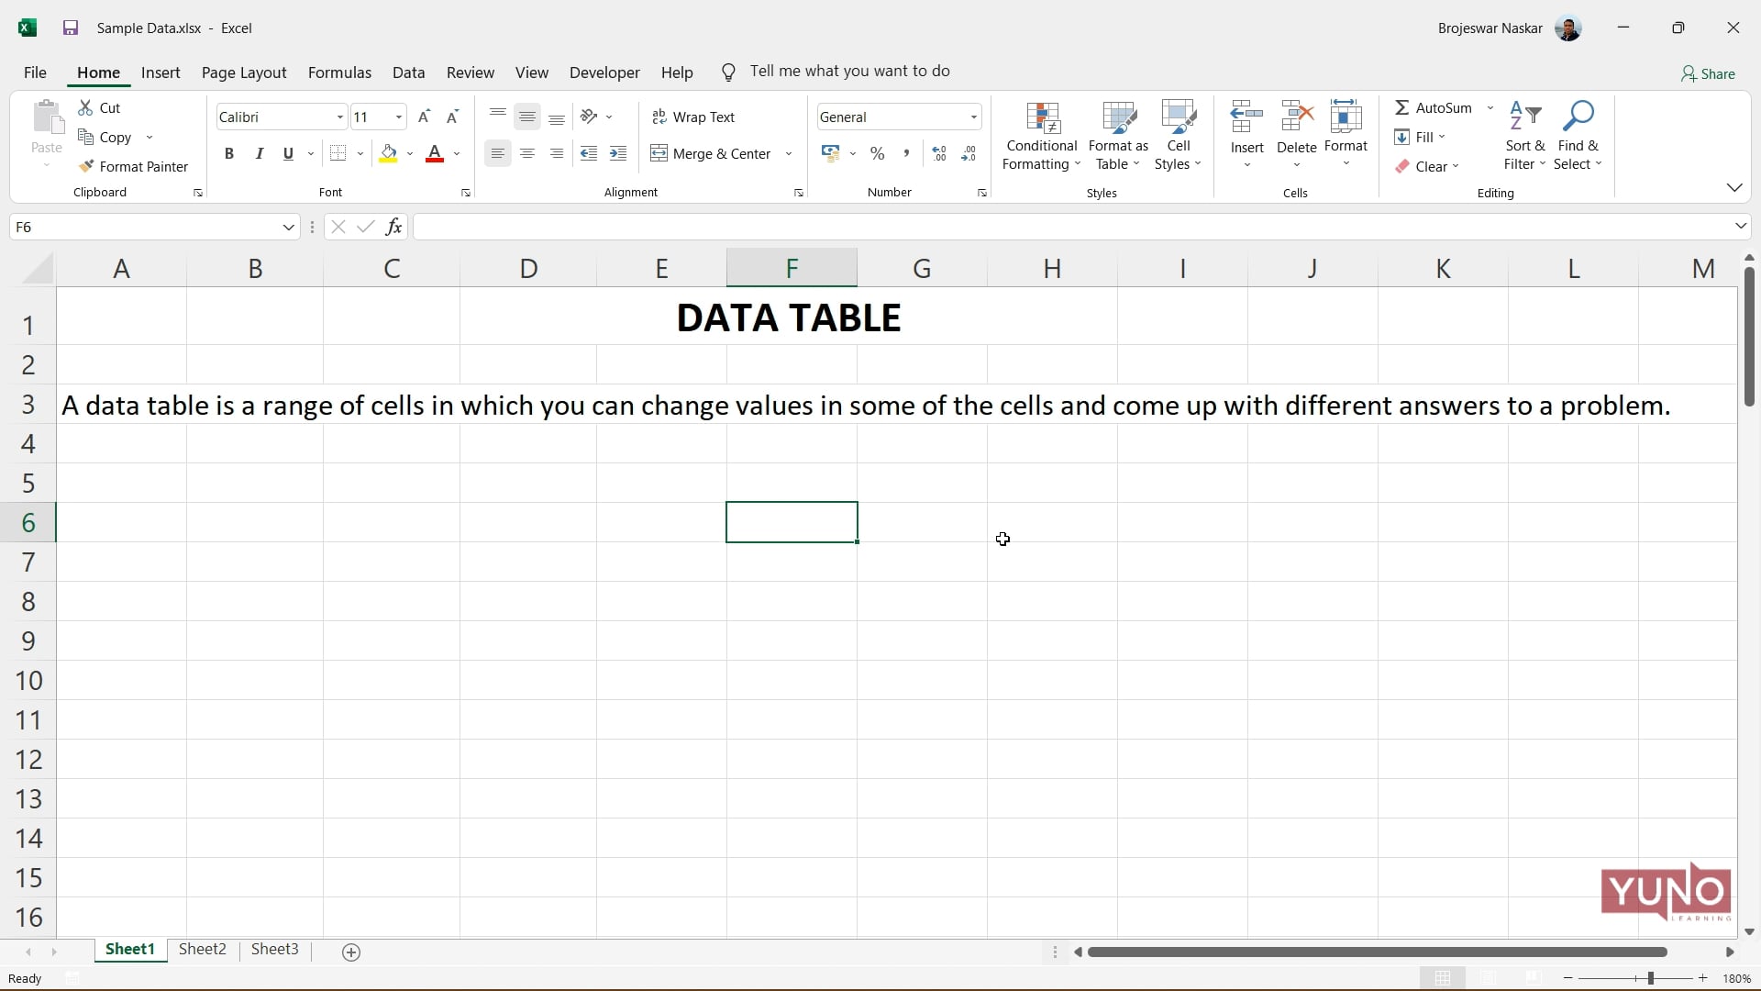Toggle italic formatting
This screenshot has height=991, width=1761.
coord(259,153)
